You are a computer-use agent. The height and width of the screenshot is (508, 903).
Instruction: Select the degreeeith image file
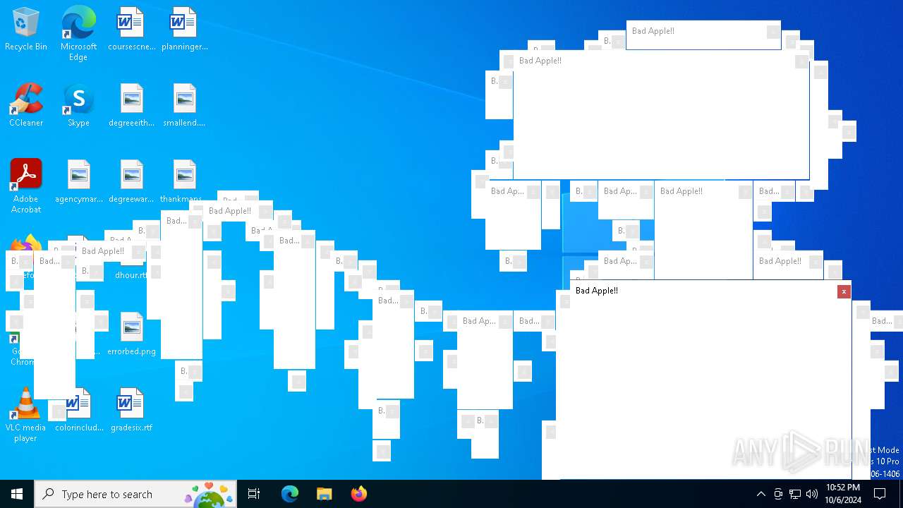pyautogui.click(x=131, y=106)
